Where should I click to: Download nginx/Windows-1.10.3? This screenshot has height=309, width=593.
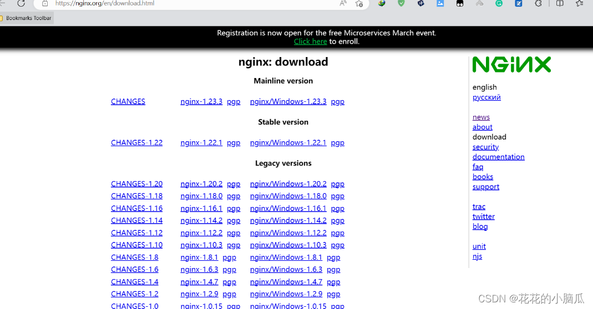click(x=288, y=245)
